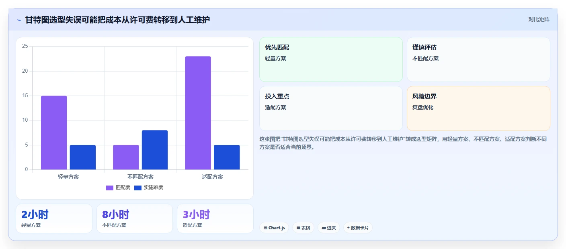The height and width of the screenshot is (249, 566).
Task: Click the y-axis value 25
Action: (25, 46)
